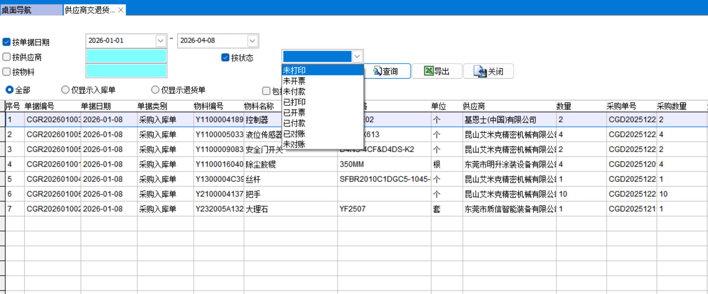Enable the 按供应商 checkbox
708x294 pixels.
pyautogui.click(x=7, y=57)
